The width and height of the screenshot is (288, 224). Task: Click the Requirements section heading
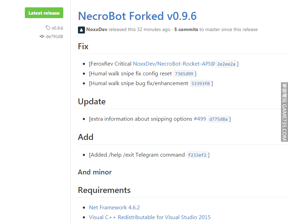(x=104, y=190)
